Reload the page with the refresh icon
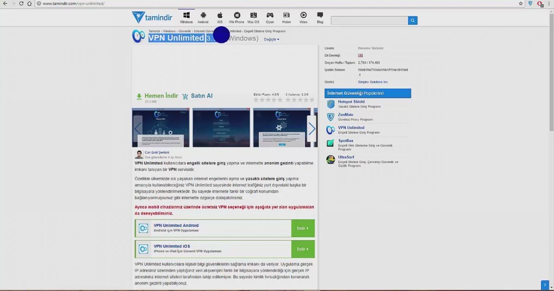This screenshot has width=554, height=291. 21,3
